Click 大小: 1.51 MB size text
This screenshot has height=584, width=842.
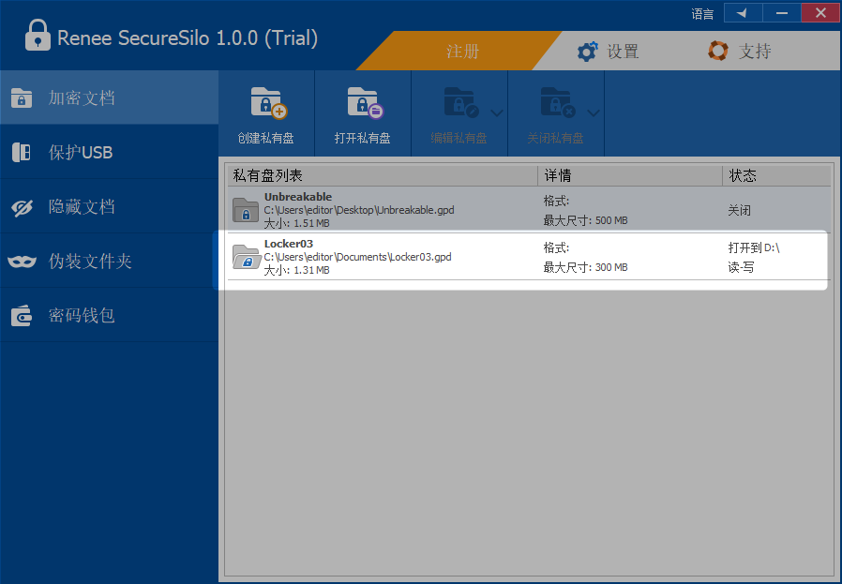pyautogui.click(x=296, y=223)
